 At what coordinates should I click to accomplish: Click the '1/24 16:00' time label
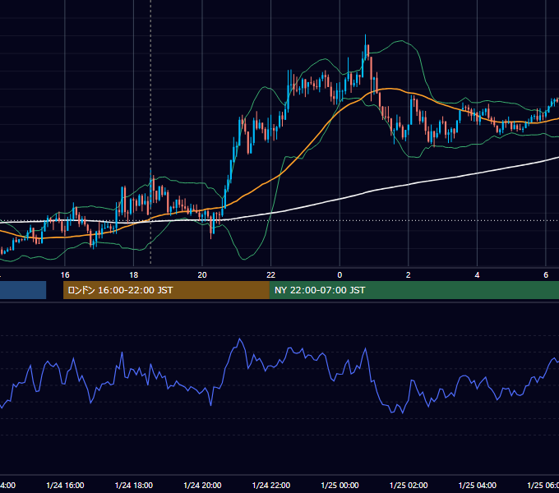(65, 485)
